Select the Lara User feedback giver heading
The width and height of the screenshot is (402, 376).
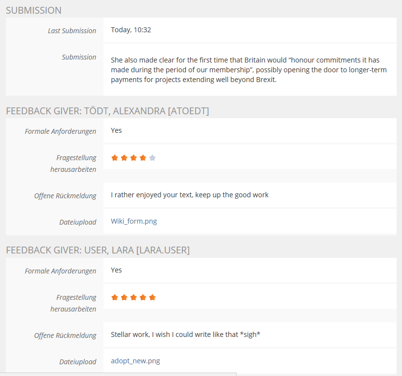(98, 251)
